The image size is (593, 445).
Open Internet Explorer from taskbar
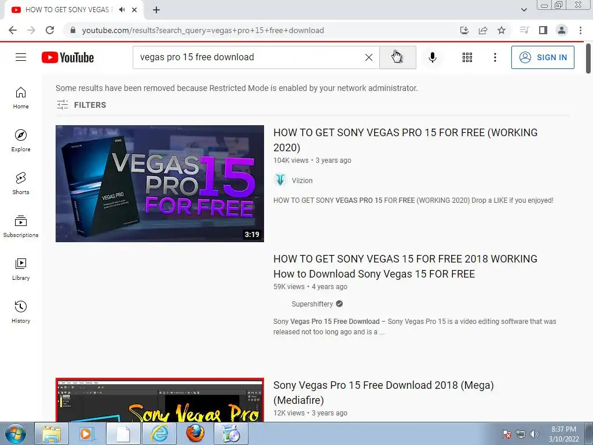pos(159,433)
